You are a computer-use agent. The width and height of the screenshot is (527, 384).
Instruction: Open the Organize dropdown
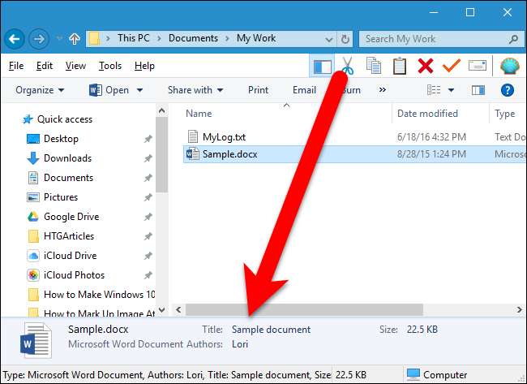click(40, 90)
